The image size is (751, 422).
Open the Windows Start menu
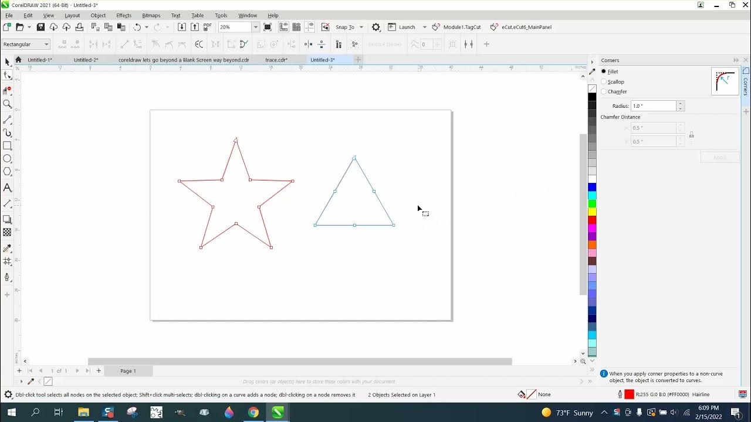point(11,413)
